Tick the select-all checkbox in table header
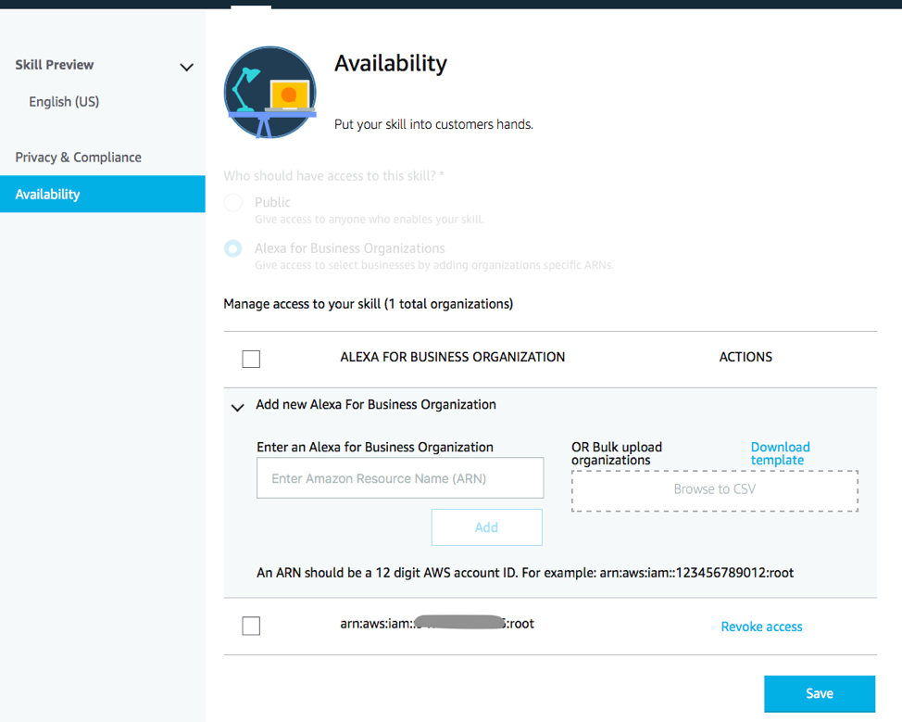Image resolution: width=902 pixels, height=722 pixels. click(x=251, y=359)
